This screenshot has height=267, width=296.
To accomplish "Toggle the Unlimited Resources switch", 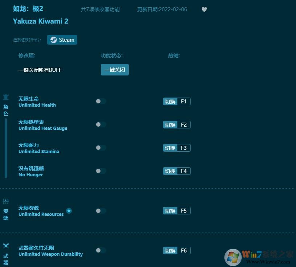I will tap(101, 211).
